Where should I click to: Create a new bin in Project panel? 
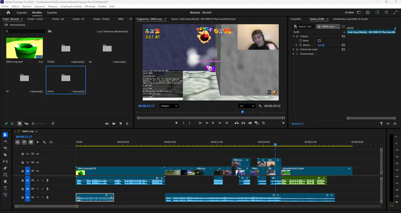114,124
